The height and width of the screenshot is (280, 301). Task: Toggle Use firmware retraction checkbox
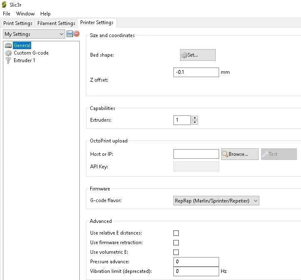(176, 242)
